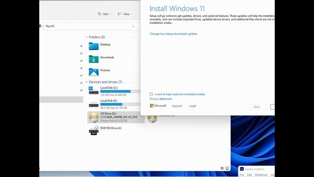This screenshot has height=177, width=314.
Task: Click the second CD drive disc icon
Action: (x=152, y=118)
